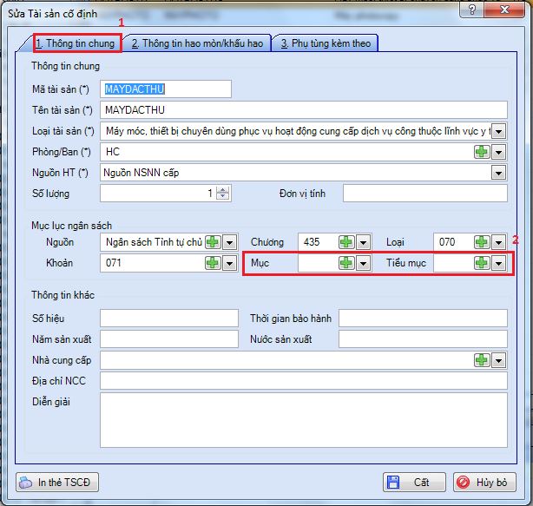Add new Nguồn budget source plus icon
Viewport: 533px width, 506px height.
pos(213,242)
